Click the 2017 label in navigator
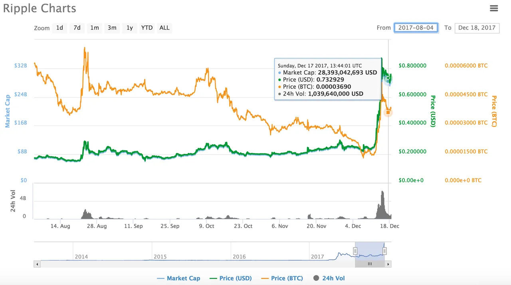Viewport: 511px width, 285px height. click(x=317, y=257)
